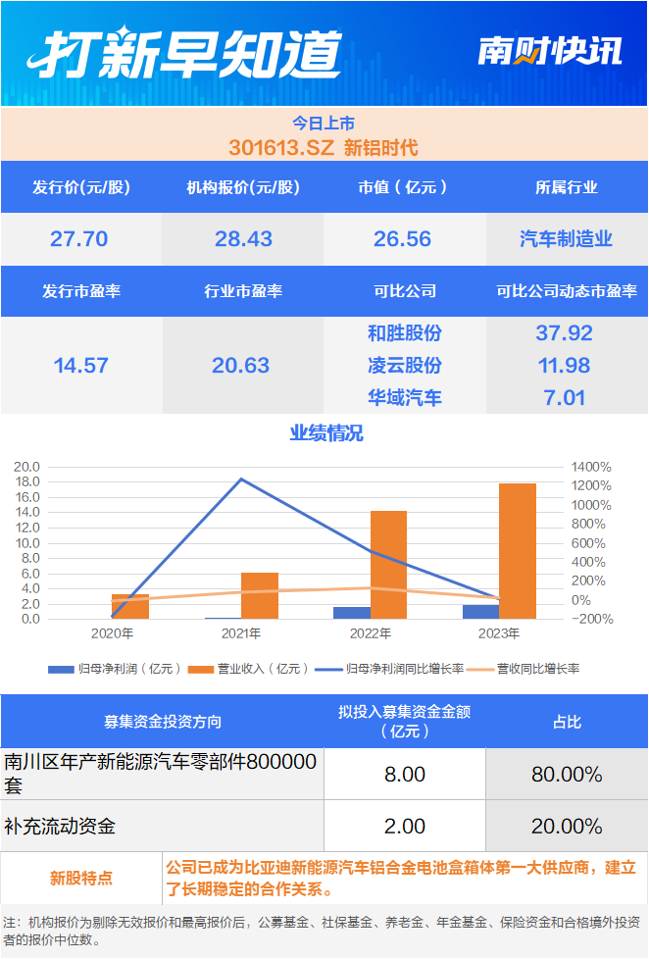Click the 今日上市 label
Viewport: 649px width, 959px height.
tap(324, 123)
